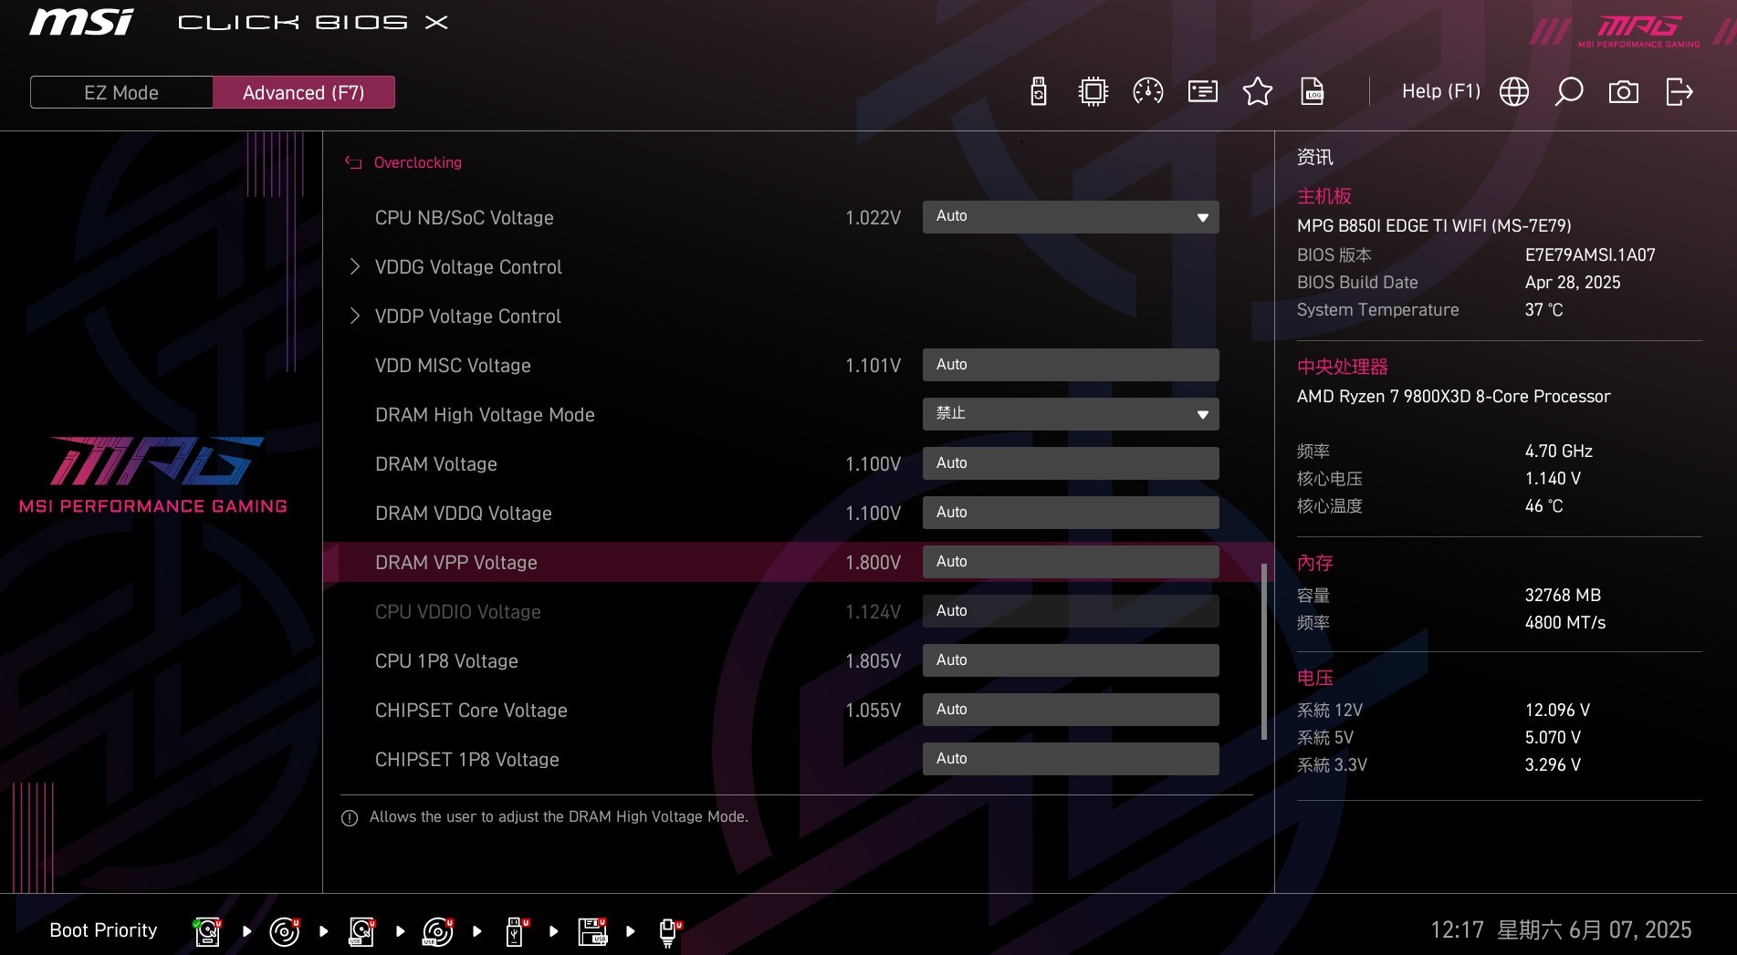Click the 12.096 V system voltage value
The height and width of the screenshot is (955, 1737).
point(1557,711)
